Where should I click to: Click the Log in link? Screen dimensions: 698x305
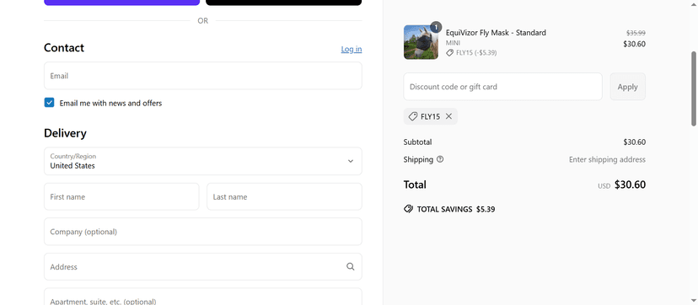[352, 49]
